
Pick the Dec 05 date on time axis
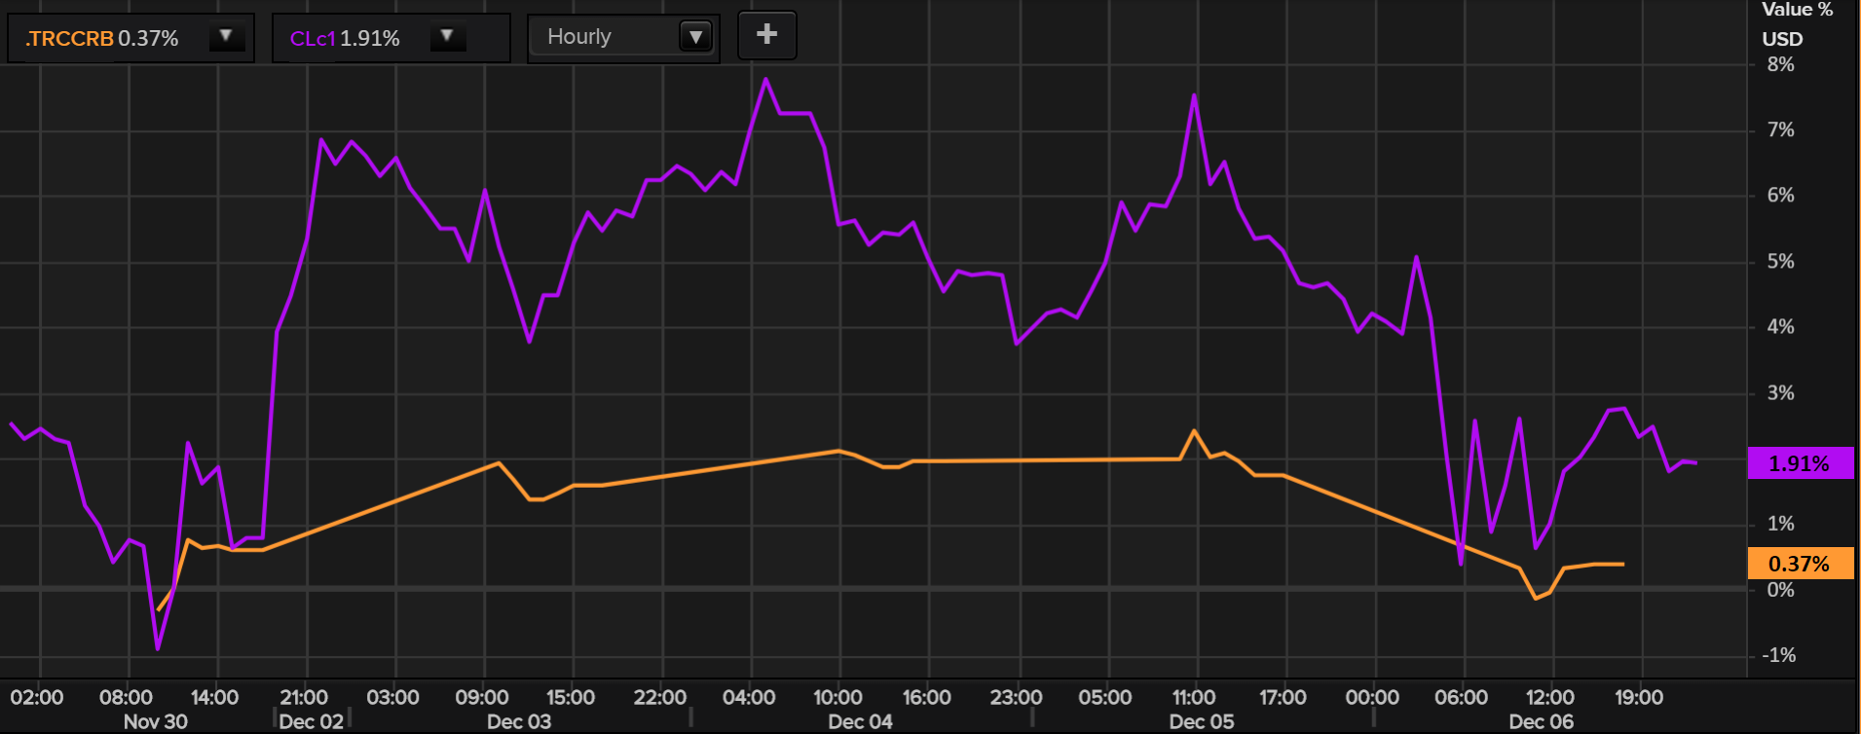tap(1201, 721)
